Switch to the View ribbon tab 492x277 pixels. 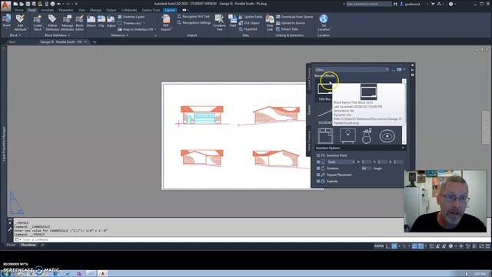[82, 10]
